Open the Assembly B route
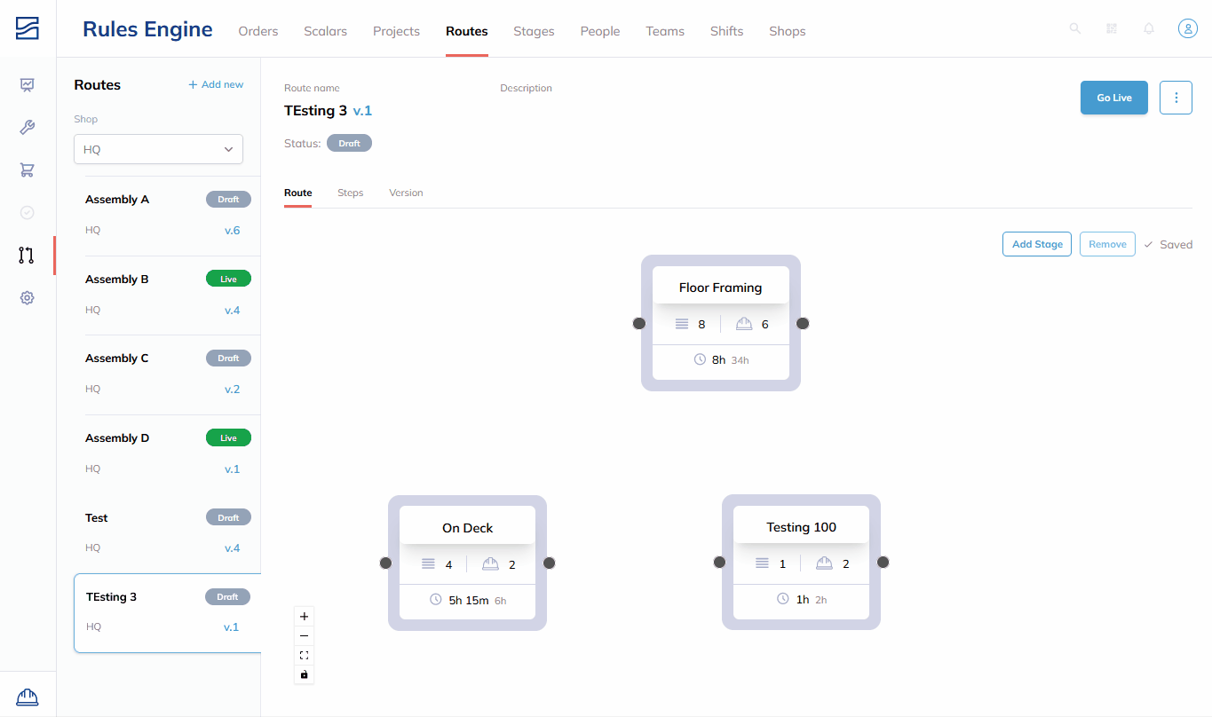Viewport: 1212px width, 717px height. pos(168,295)
